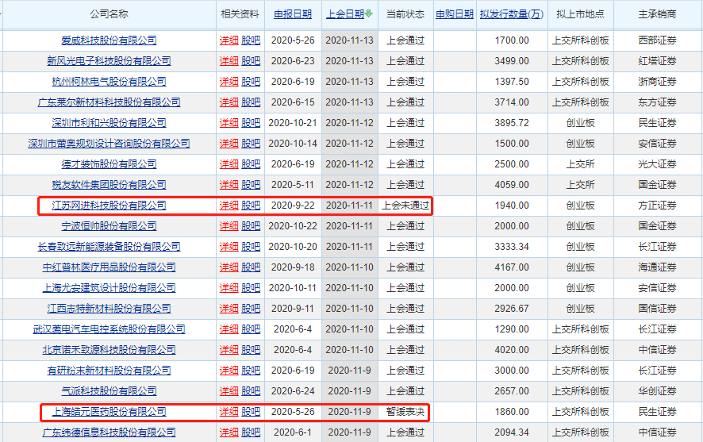Open 宁波恒帅股份有限公司 link

point(109,226)
